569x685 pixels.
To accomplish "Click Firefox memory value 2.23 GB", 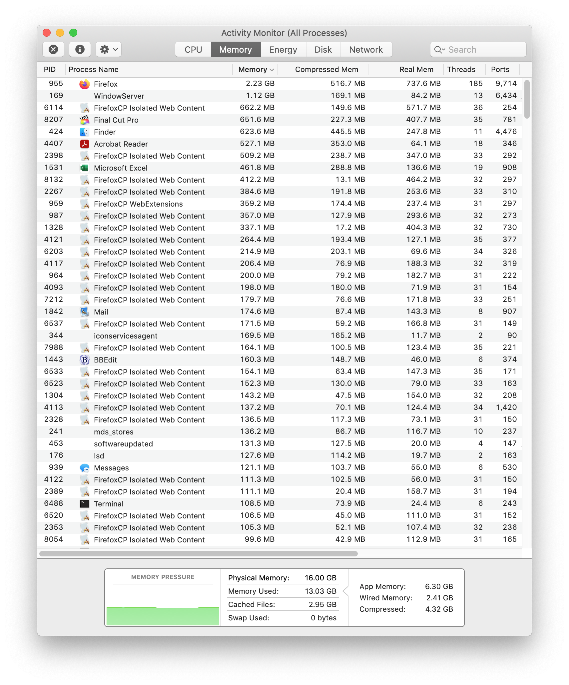I will [260, 84].
